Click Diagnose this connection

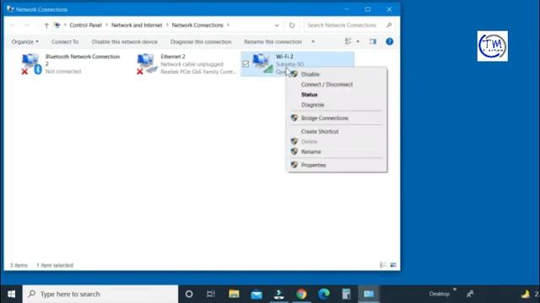201,41
